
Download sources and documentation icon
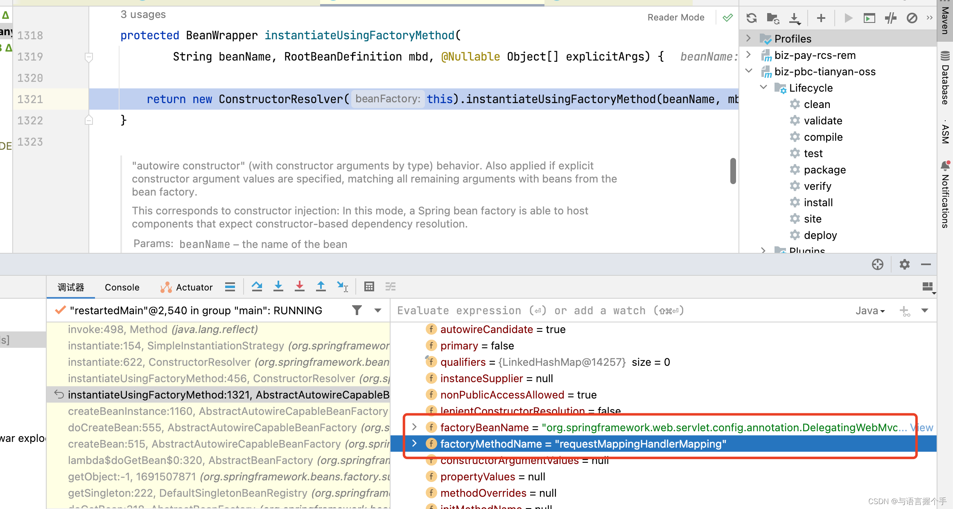pos(795,18)
